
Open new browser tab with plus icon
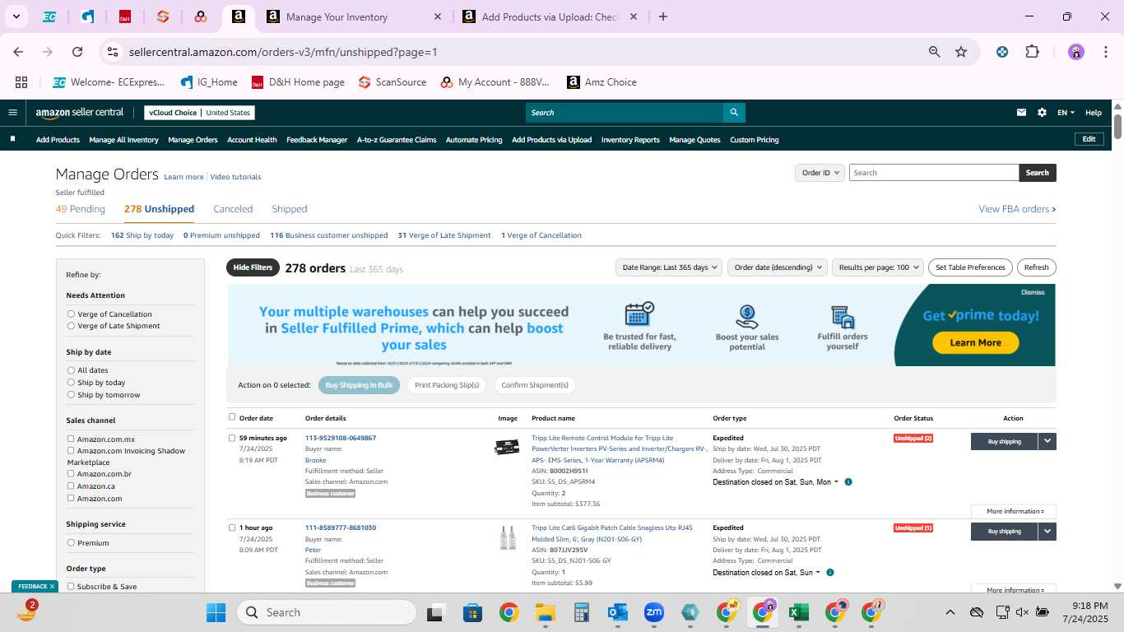[x=663, y=16]
